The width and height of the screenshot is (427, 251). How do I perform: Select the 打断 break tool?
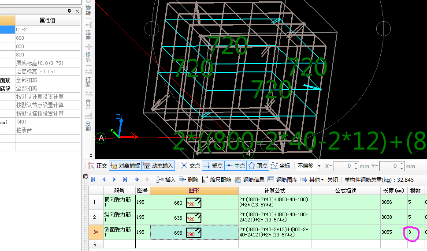[88, 78]
